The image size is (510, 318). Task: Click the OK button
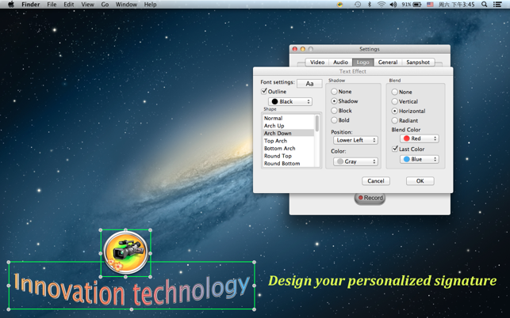point(420,181)
